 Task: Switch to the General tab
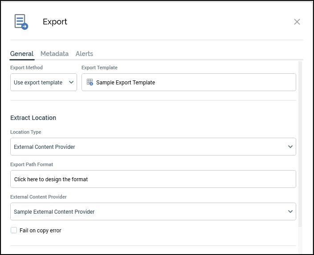coord(22,54)
